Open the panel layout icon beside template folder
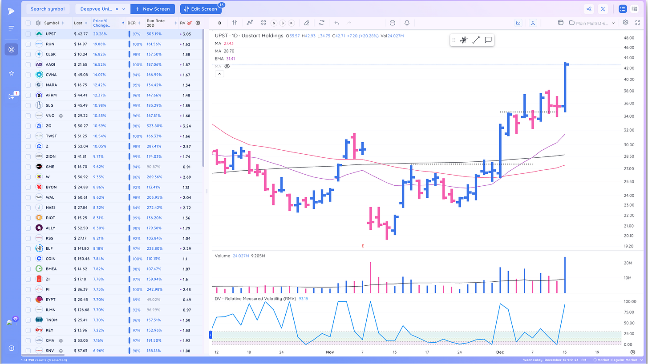648x364 pixels. click(560, 23)
